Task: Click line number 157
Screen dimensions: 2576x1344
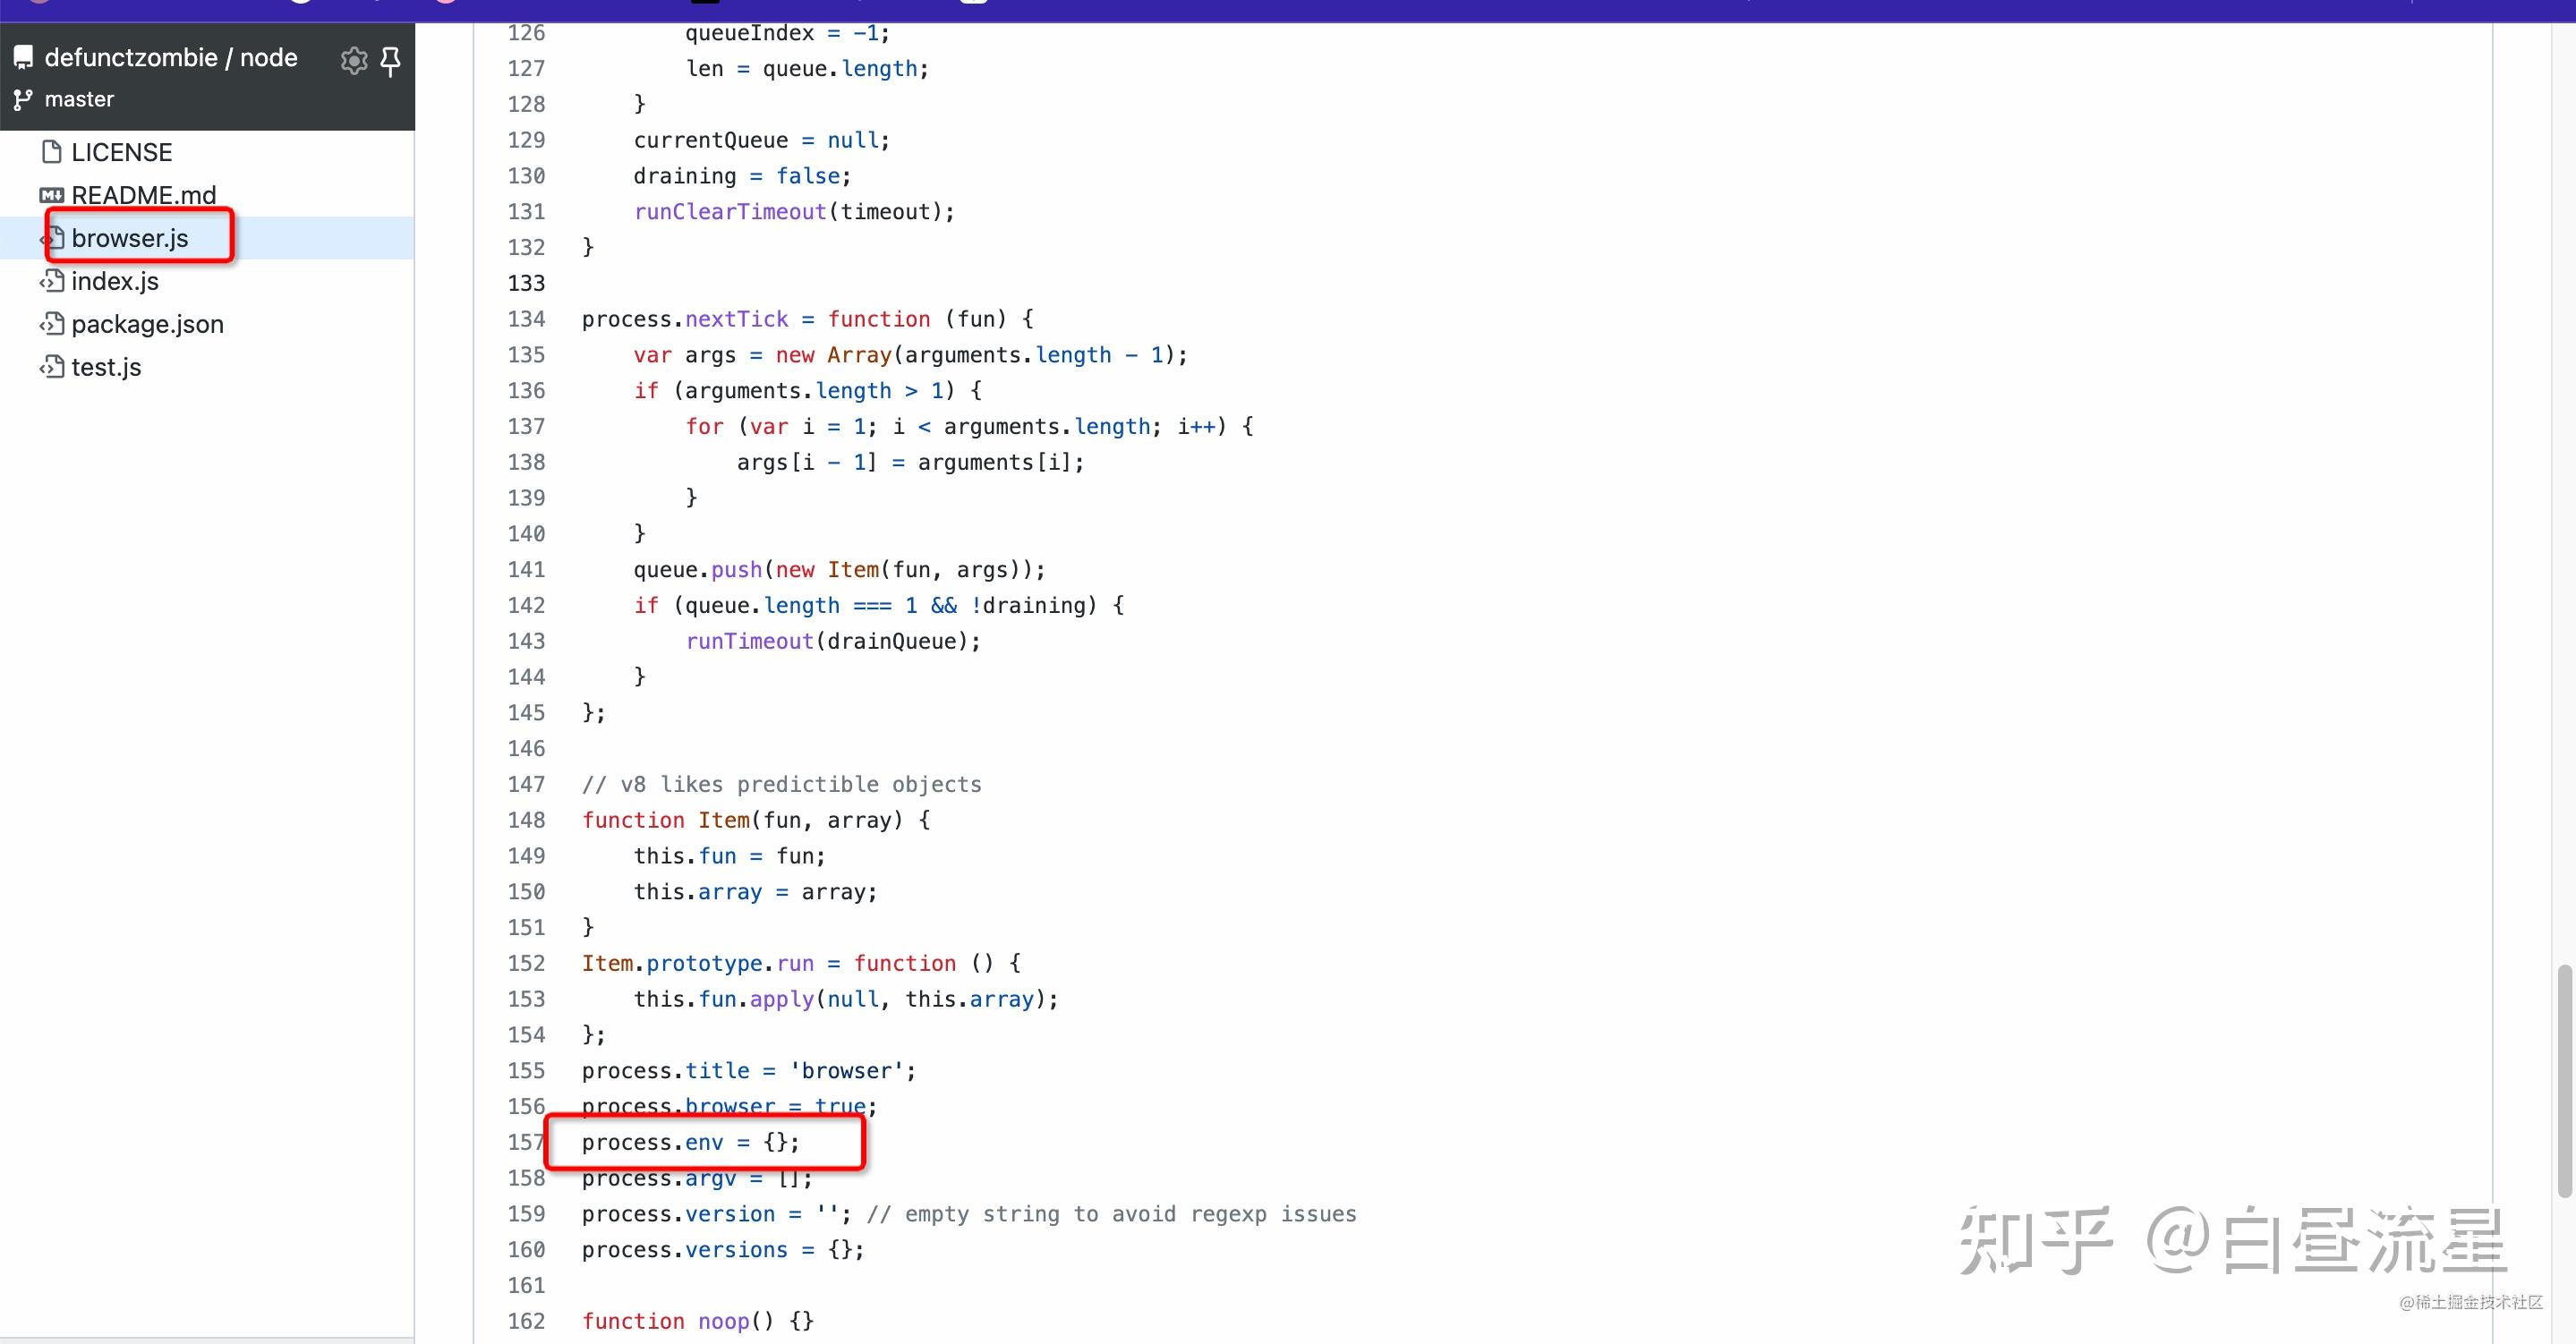Action: [x=526, y=1142]
